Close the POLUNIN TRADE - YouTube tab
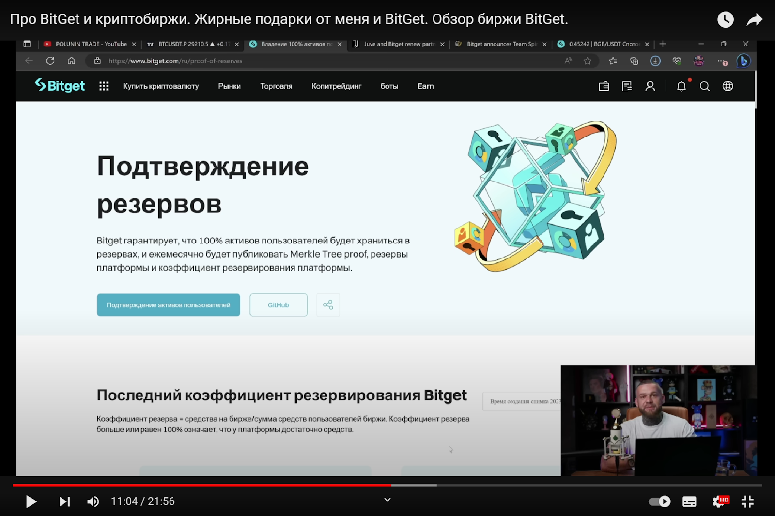 pos(134,44)
